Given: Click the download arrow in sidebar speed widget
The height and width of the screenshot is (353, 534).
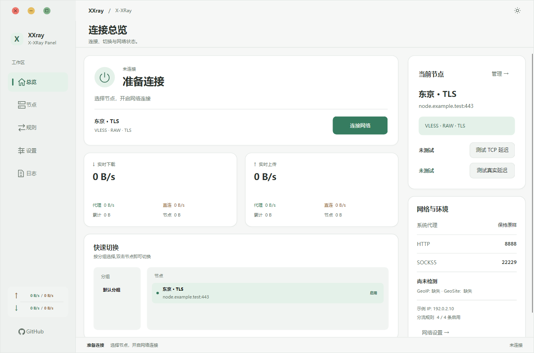Looking at the screenshot, I should click(x=16, y=308).
